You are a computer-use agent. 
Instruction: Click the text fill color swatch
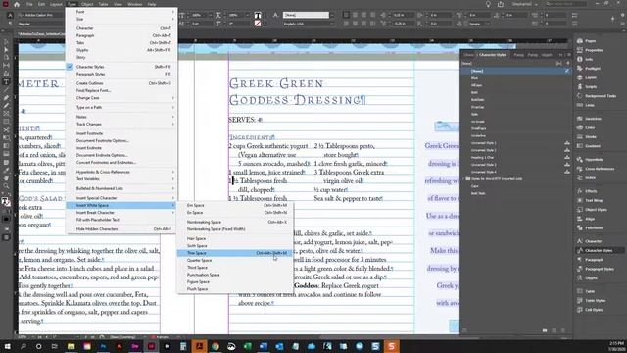click(x=258, y=16)
